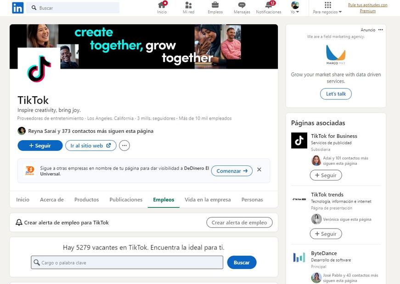
Task: Click the TikTok company name heading
Action: (x=33, y=100)
